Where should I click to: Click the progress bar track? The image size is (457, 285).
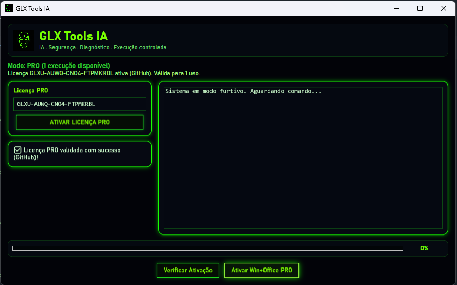point(207,248)
